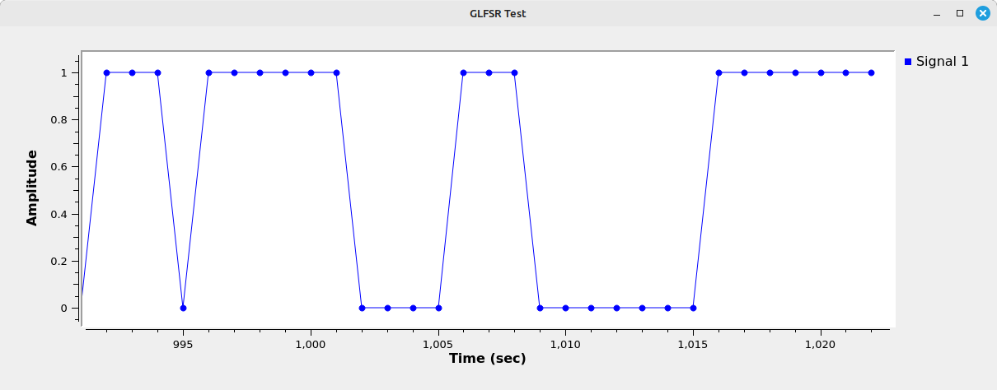This screenshot has width=997, height=390.
Task: Click the last data point at the right end
Action: (x=871, y=72)
